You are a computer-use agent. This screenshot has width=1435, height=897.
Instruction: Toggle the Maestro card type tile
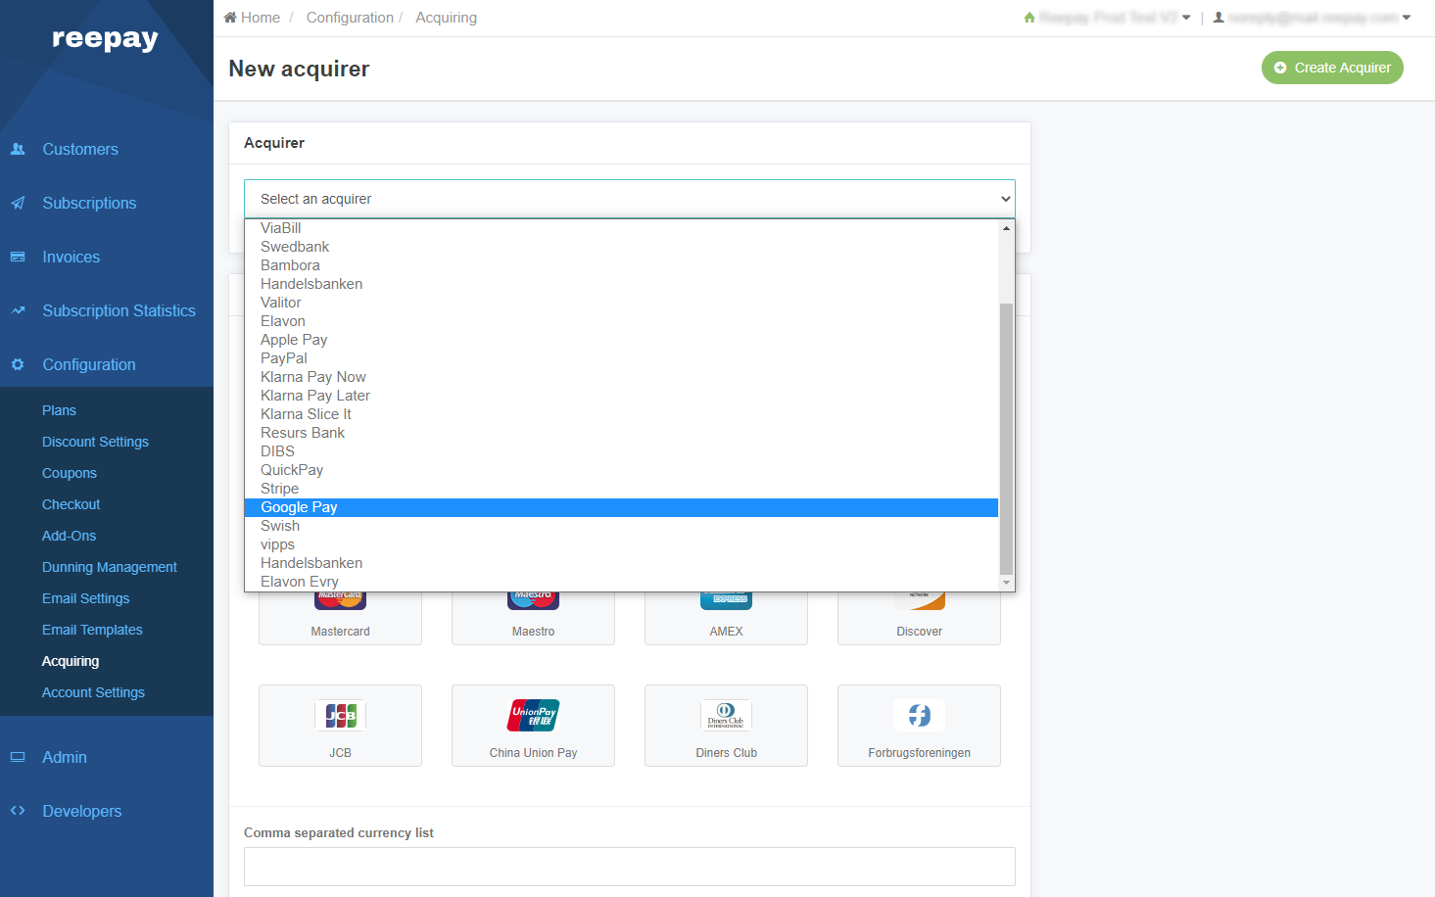coord(533,619)
